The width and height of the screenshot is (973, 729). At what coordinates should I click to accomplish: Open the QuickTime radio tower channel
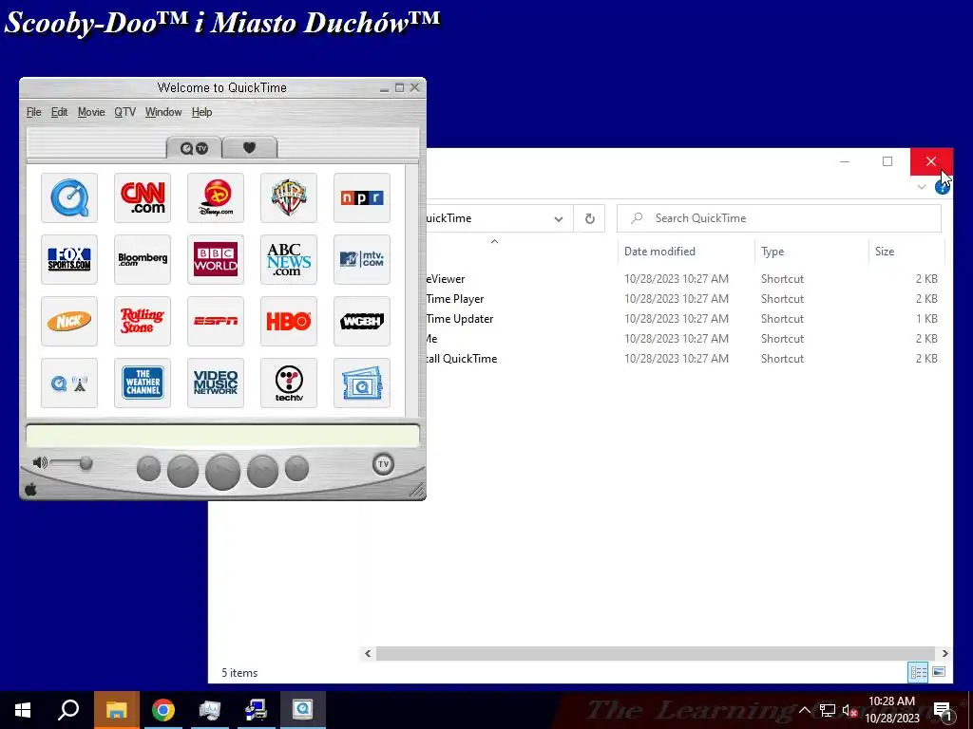coord(68,383)
